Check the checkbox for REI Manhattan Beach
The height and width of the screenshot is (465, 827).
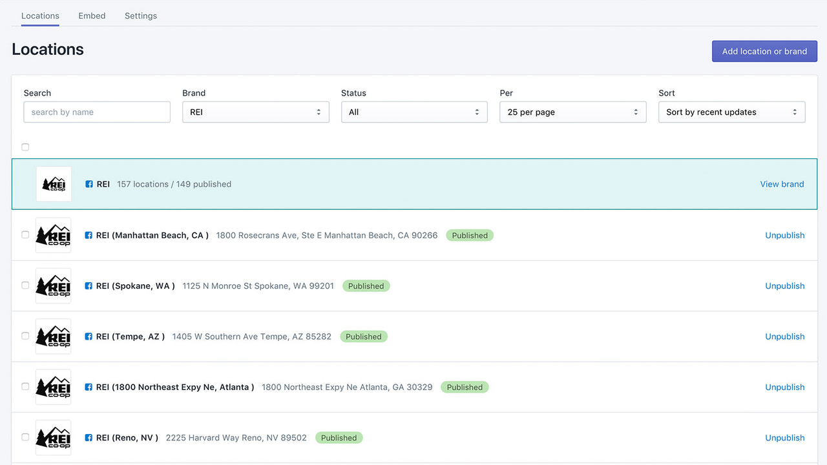tap(25, 235)
